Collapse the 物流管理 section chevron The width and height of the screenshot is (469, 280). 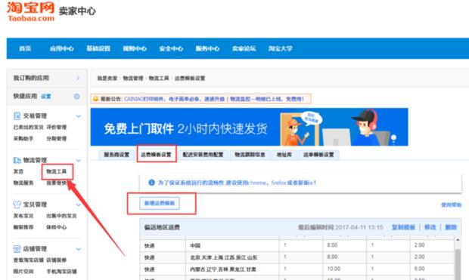coord(79,161)
